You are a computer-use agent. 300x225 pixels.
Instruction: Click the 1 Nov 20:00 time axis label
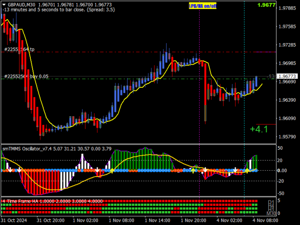pyautogui.click(x=193, y=220)
